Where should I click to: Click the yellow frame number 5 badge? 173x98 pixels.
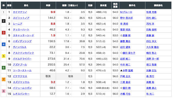(4, 56)
